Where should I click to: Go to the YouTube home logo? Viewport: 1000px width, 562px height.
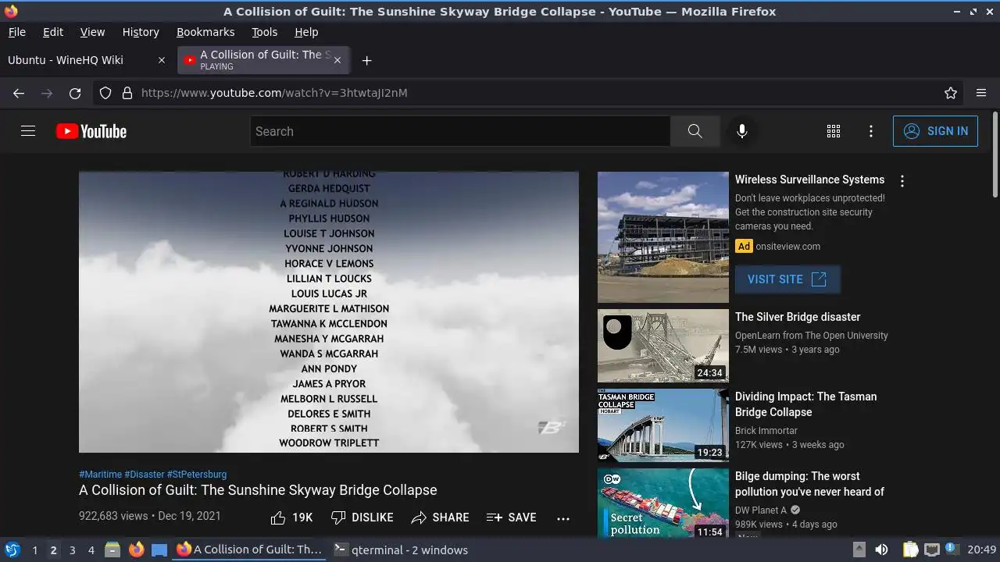pyautogui.click(x=91, y=131)
